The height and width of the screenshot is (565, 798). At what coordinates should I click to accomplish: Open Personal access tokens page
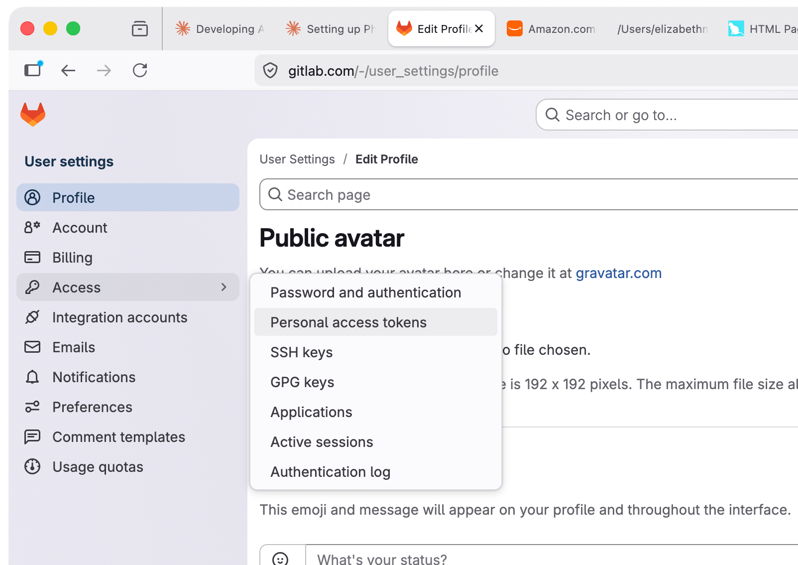pos(376,322)
